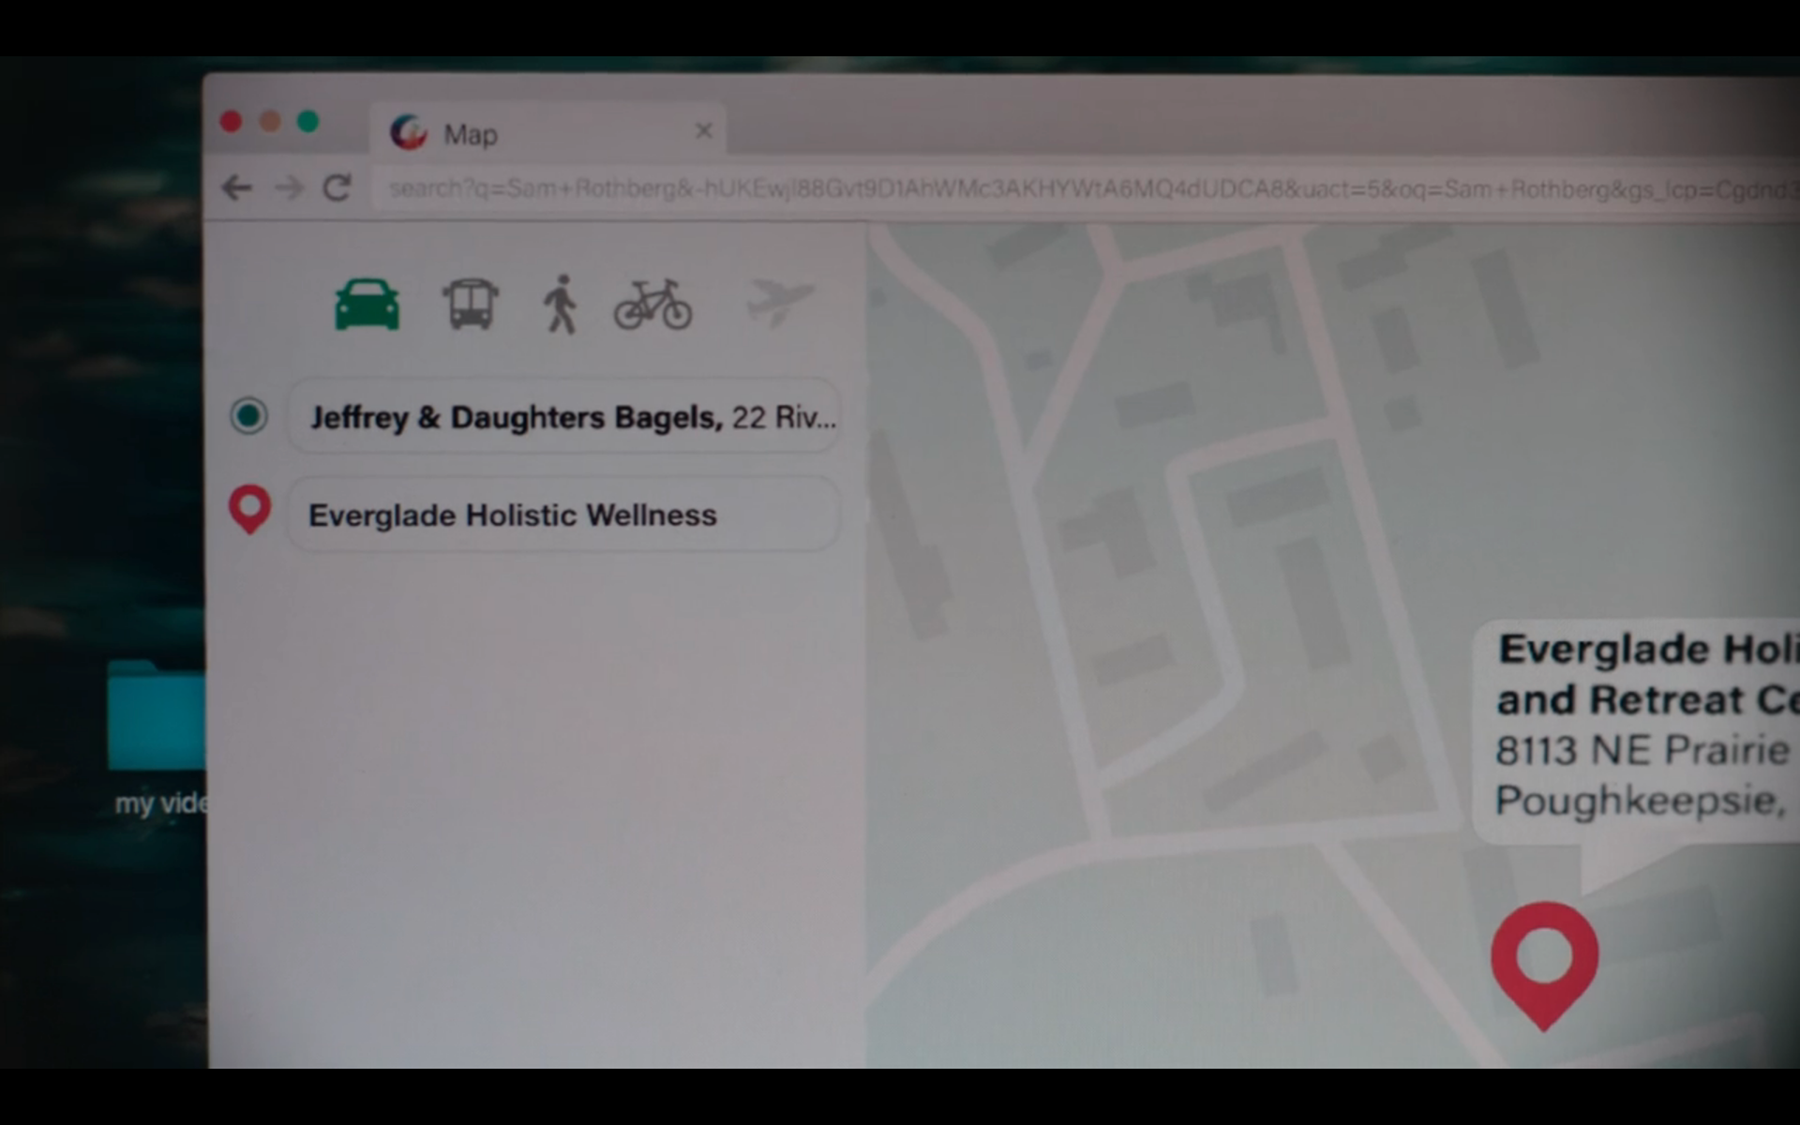Close the Map tab
Viewport: 1800px width, 1125px height.
click(703, 131)
